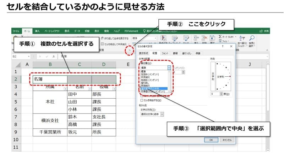Open filter dropdown for 所属 column

pyautogui.click(x=65, y=89)
